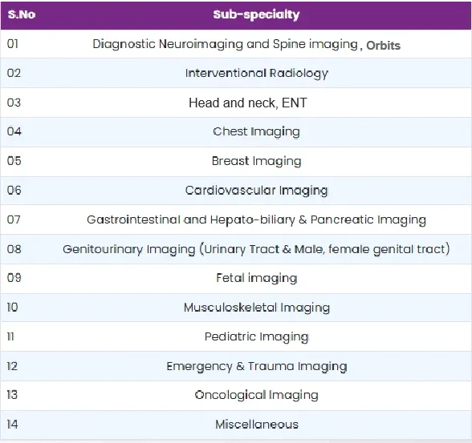This screenshot has width=472, height=443.
Task: Click the Miscellaneous row
Action: [236, 425]
